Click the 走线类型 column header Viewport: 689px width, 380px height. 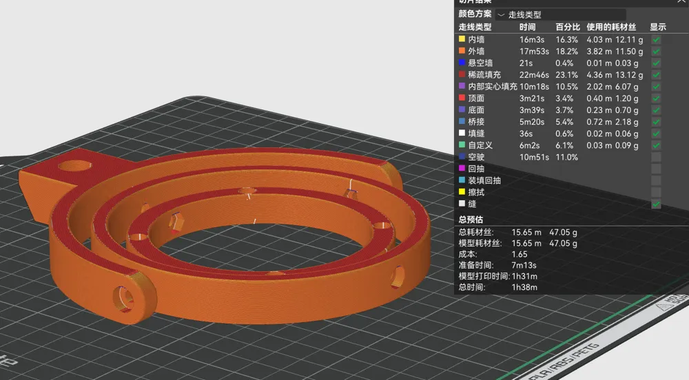pyautogui.click(x=475, y=28)
